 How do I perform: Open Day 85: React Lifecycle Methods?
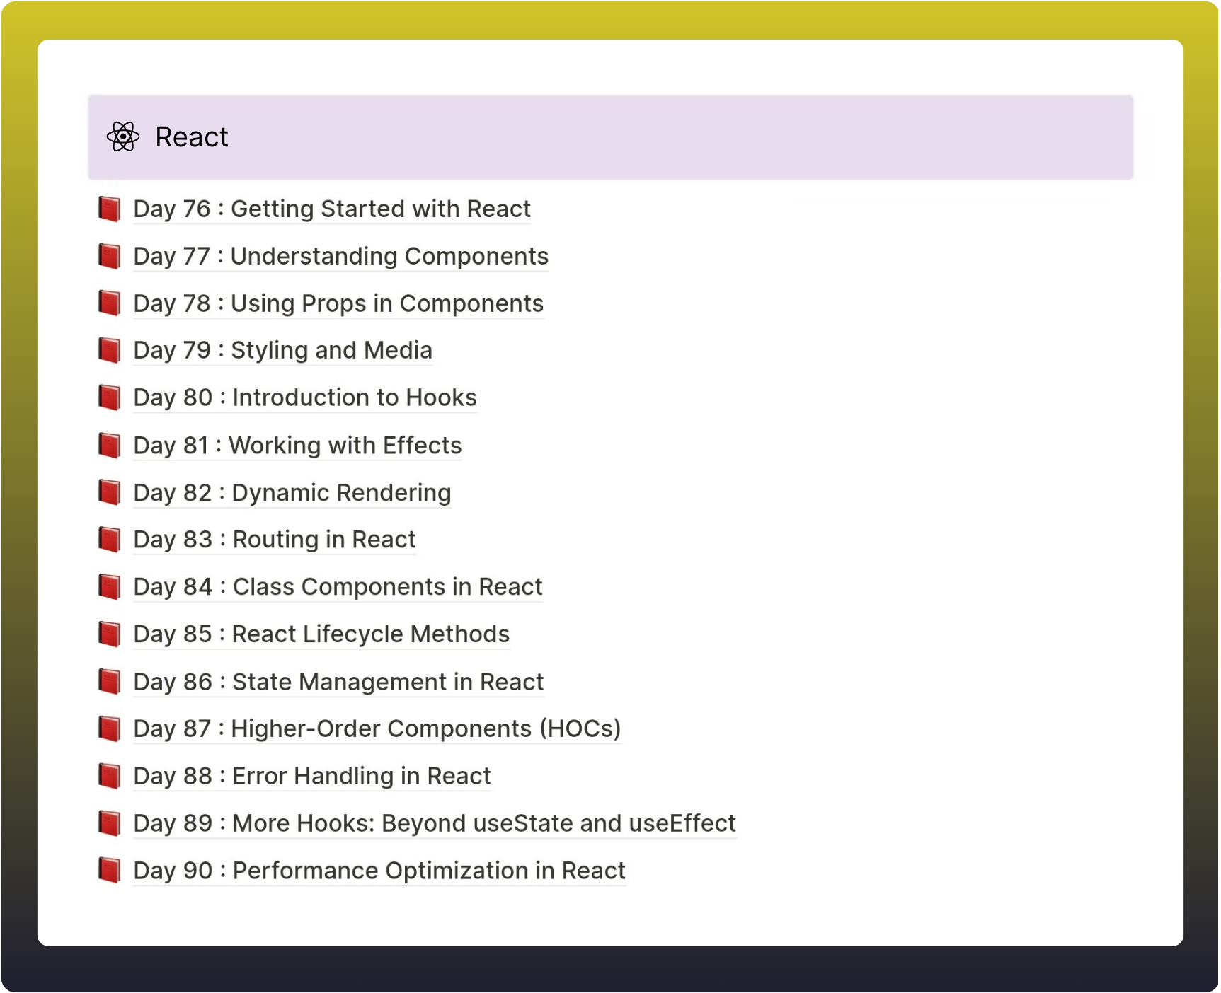[x=321, y=635]
